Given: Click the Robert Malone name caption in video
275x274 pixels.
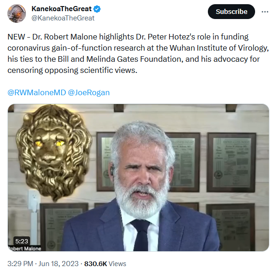Looking at the screenshot, I should [x=25, y=248].
